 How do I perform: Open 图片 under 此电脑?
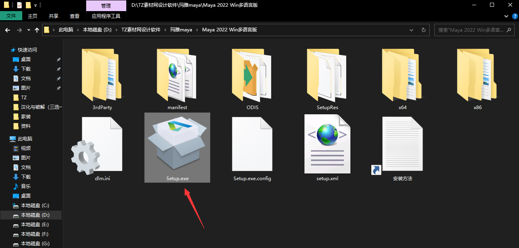point(26,158)
